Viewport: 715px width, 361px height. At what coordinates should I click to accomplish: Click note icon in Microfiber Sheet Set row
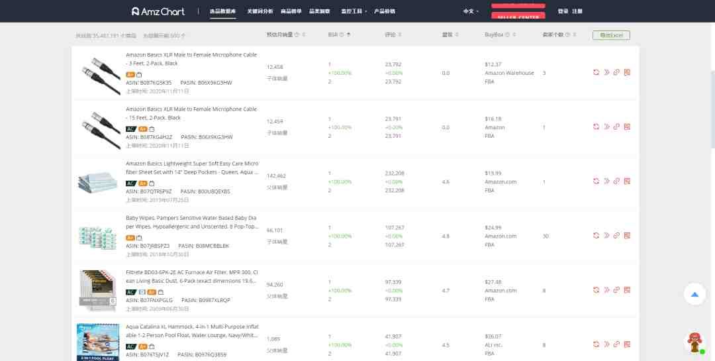tap(627, 181)
